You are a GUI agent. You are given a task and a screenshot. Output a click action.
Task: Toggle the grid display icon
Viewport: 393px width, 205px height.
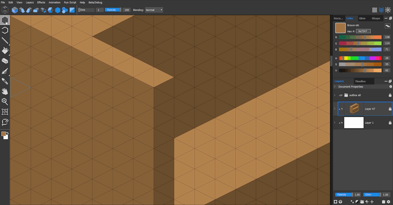(x=375, y=10)
